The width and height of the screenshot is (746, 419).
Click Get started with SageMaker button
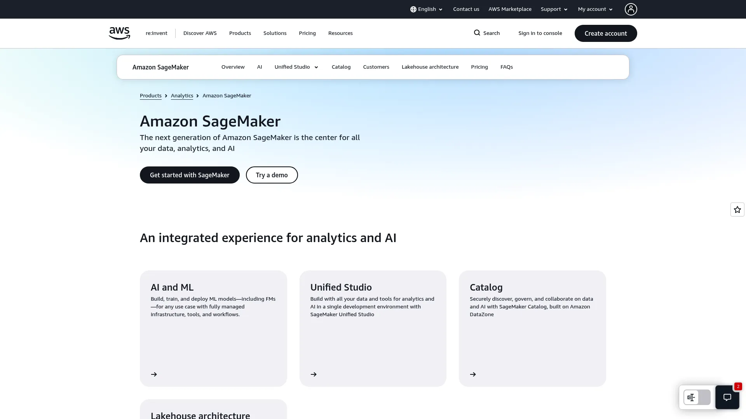(190, 175)
